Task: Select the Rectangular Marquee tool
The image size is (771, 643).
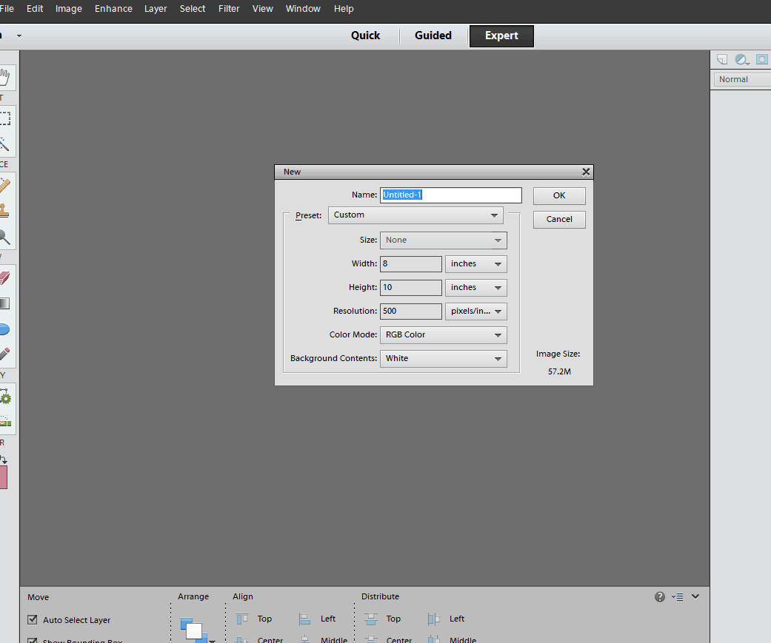Action: [x=5, y=118]
